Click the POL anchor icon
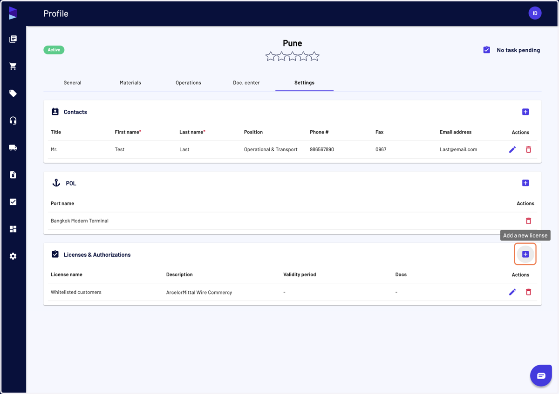 click(x=56, y=183)
